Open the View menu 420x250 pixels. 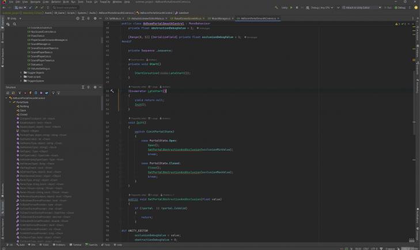pyautogui.click(x=25, y=2)
